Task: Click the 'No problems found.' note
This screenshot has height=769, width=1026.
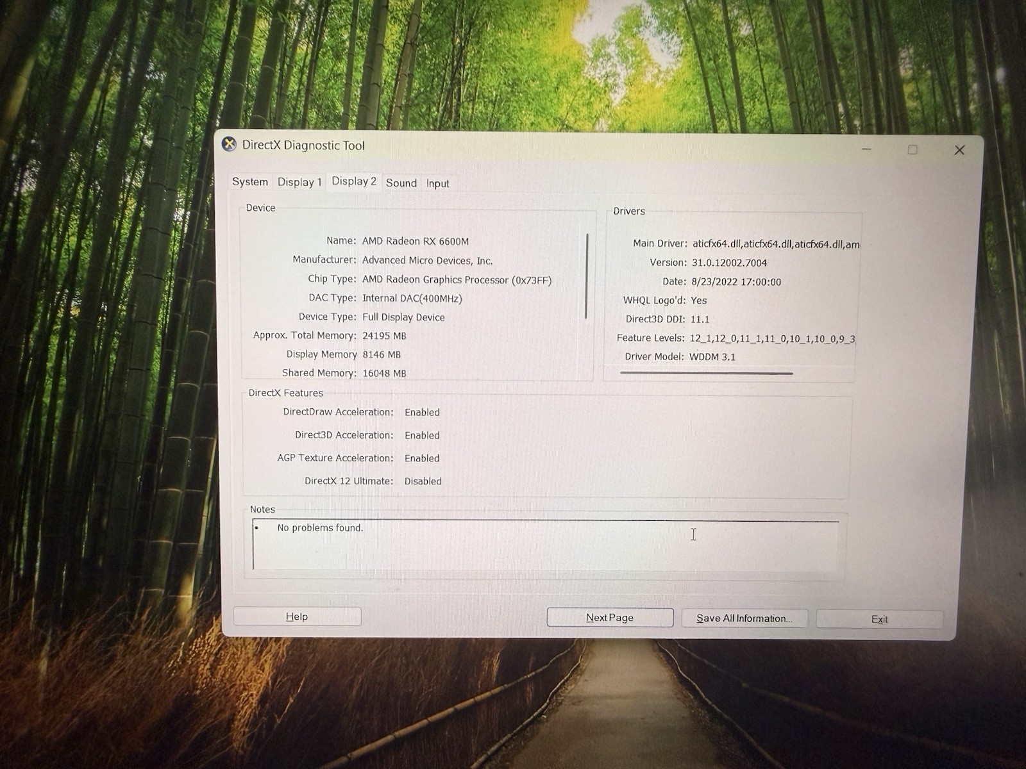Action: [320, 528]
